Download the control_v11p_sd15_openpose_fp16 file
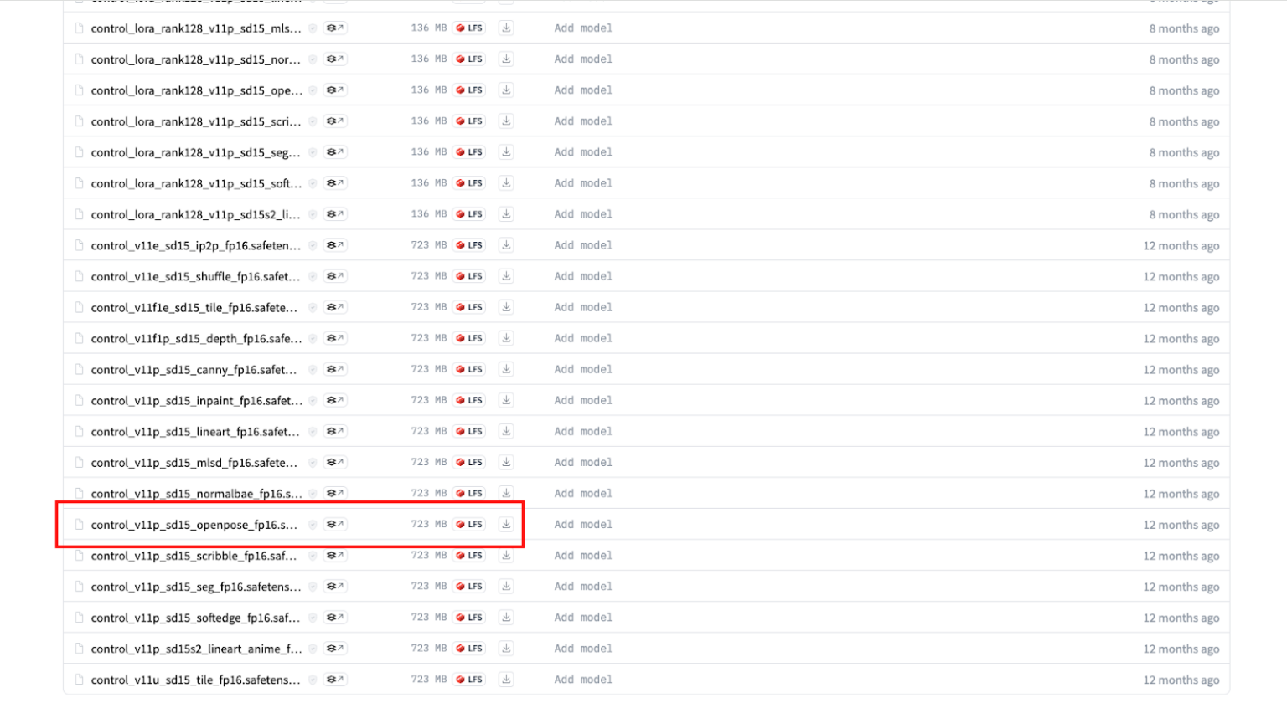 tap(506, 524)
